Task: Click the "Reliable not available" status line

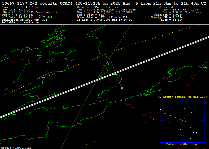Action: (x=20, y=22)
